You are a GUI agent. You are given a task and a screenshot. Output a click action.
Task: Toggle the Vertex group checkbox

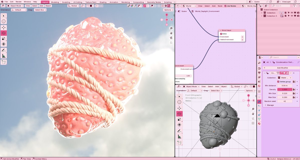point(278,81)
